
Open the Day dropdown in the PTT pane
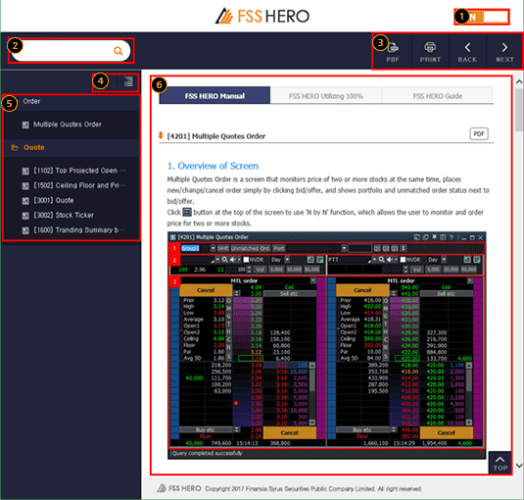point(444,260)
